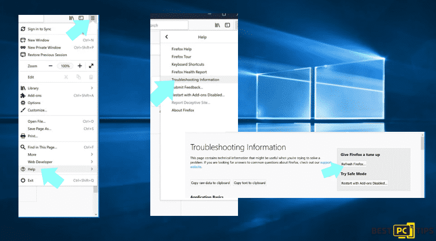Open New Private Window entry
436x241 pixels.
[58, 48]
